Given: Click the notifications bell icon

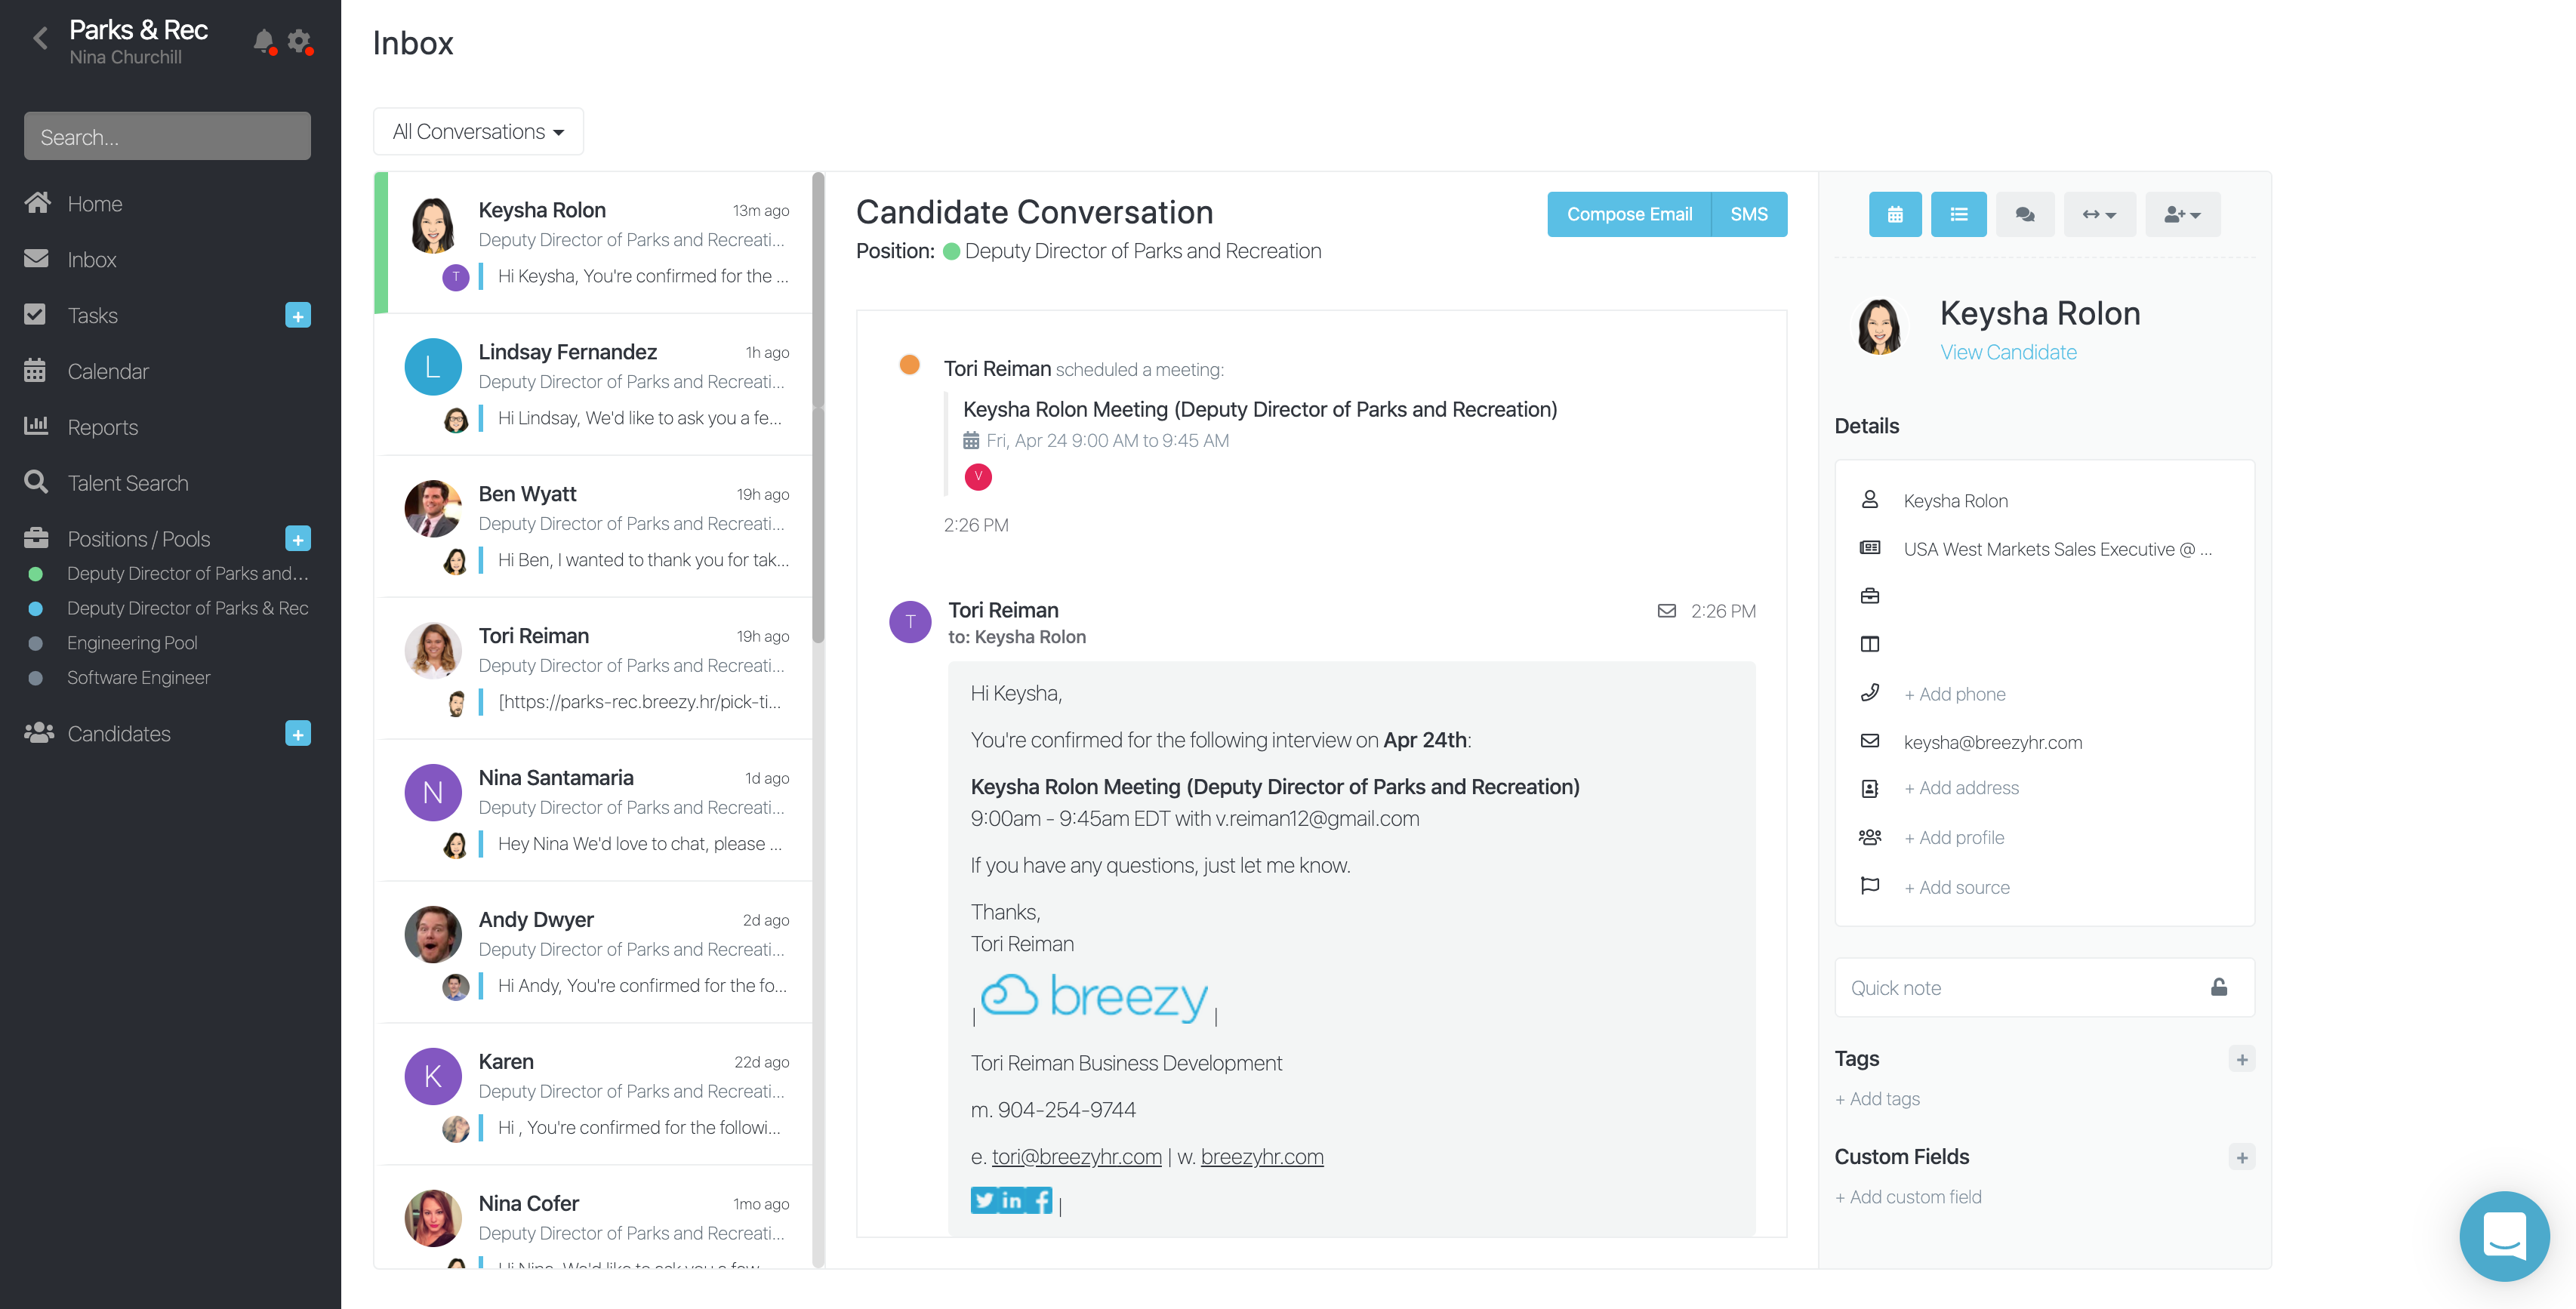Looking at the screenshot, I should click(x=263, y=41).
